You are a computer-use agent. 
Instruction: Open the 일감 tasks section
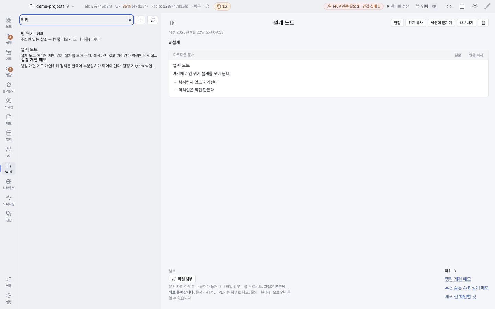pyautogui.click(x=9, y=71)
